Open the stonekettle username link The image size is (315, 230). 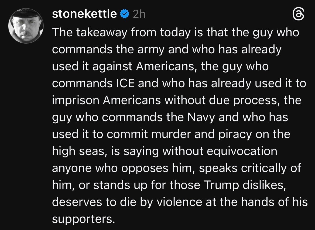[84, 14]
